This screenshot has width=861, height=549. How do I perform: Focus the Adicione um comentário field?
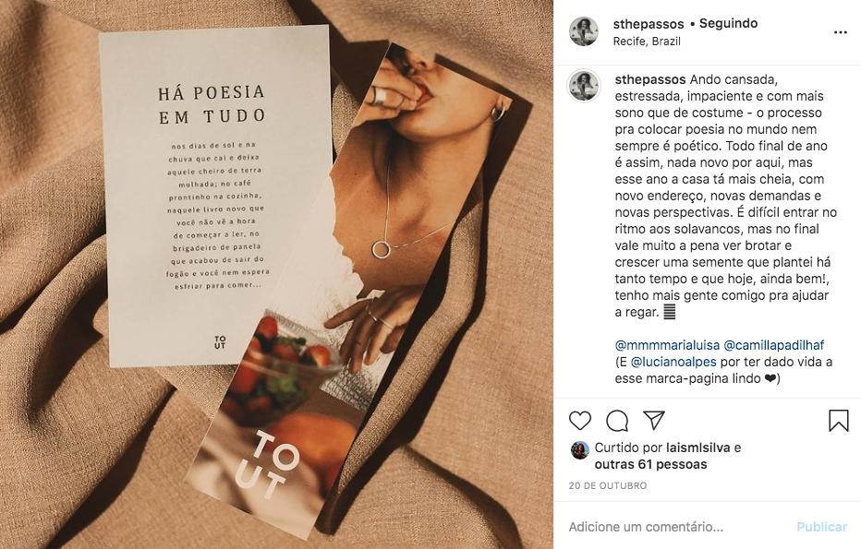point(681,527)
